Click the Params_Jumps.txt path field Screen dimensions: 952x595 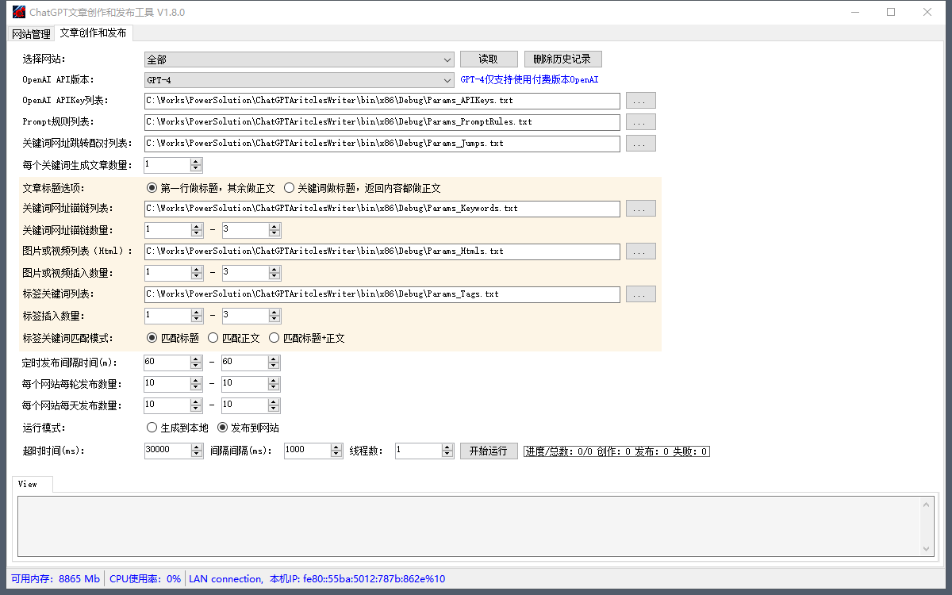[x=382, y=144]
